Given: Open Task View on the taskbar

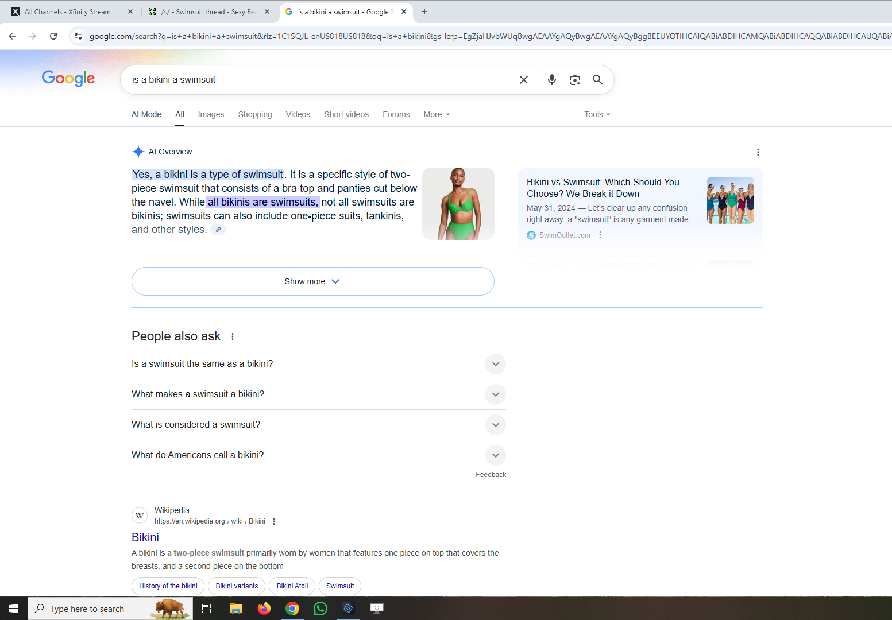Looking at the screenshot, I should coord(207,609).
